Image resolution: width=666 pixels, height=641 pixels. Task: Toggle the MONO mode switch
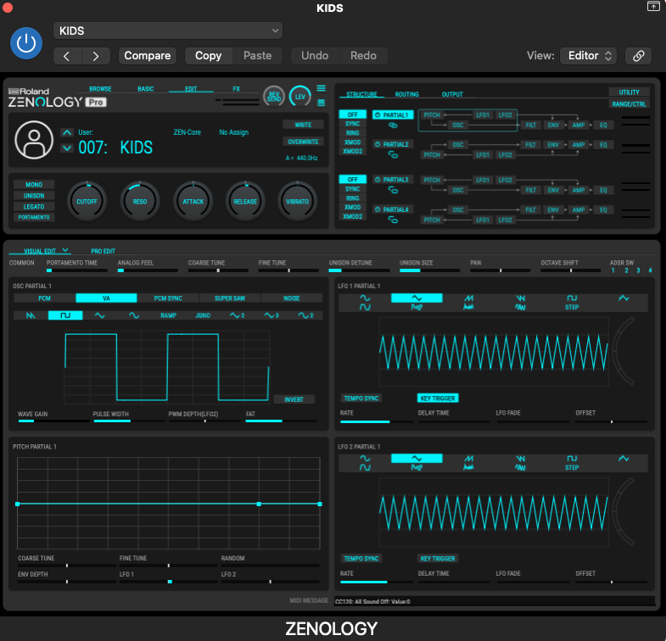tap(34, 185)
